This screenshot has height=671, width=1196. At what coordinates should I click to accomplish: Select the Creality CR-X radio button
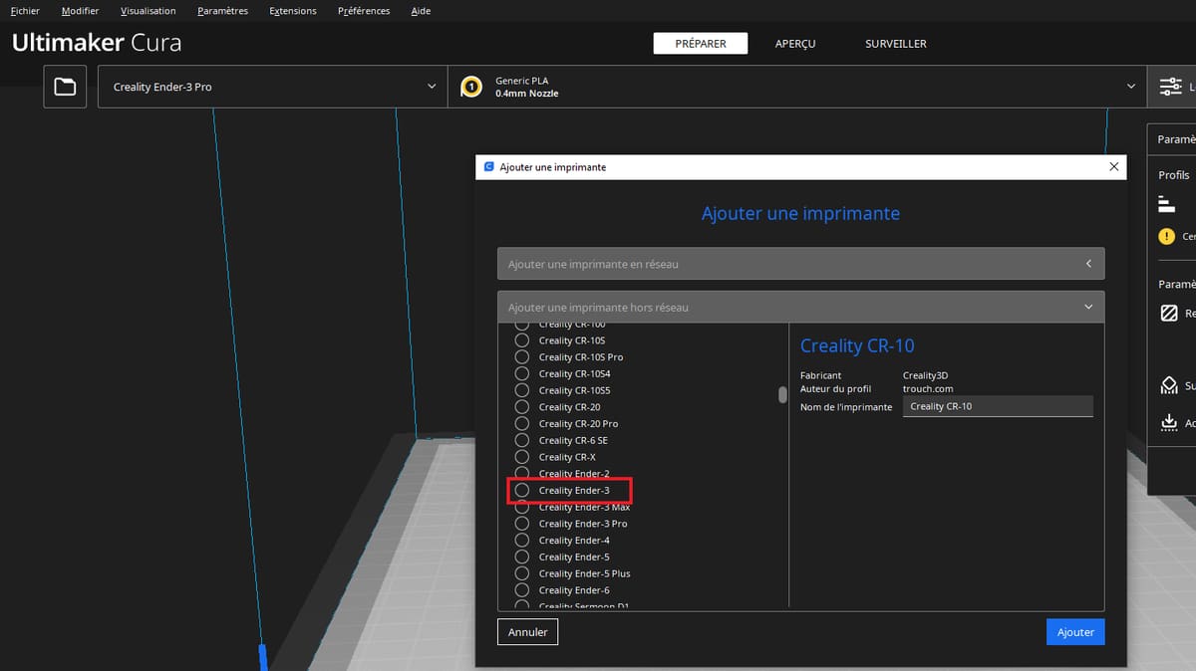click(522, 457)
